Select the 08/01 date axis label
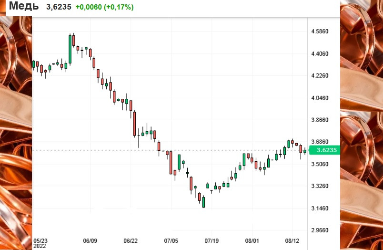The width and height of the screenshot is (383, 250). pos(252,241)
